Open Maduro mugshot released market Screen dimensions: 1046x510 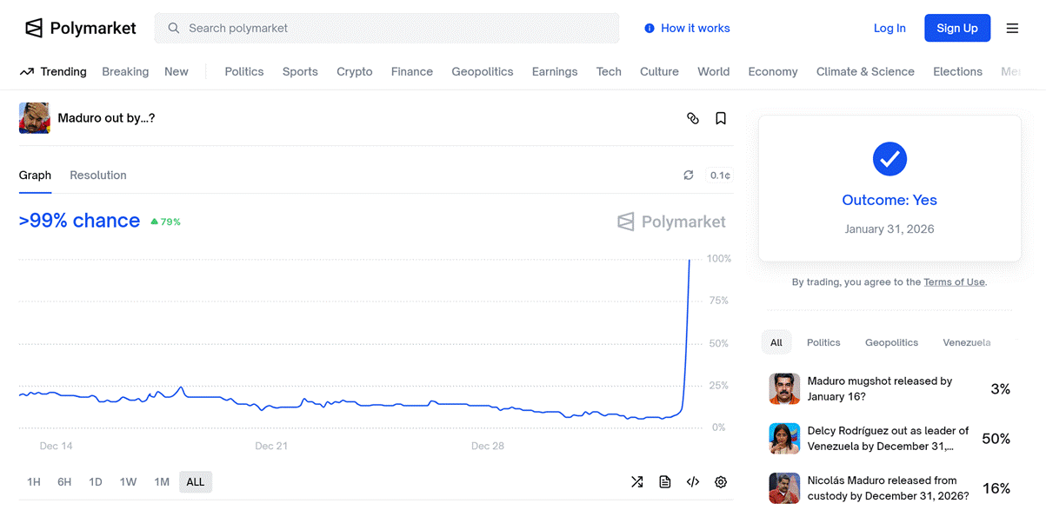coord(880,388)
